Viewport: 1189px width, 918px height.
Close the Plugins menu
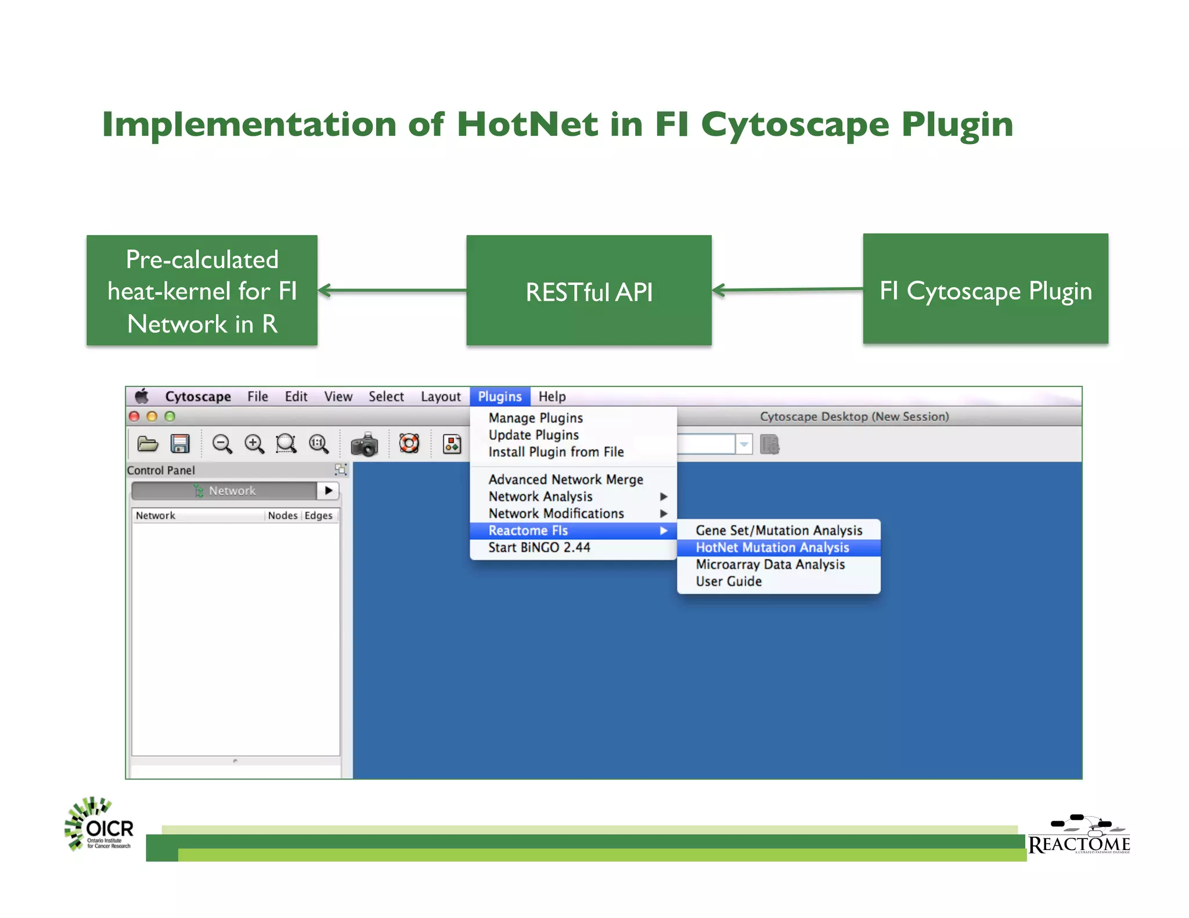500,397
